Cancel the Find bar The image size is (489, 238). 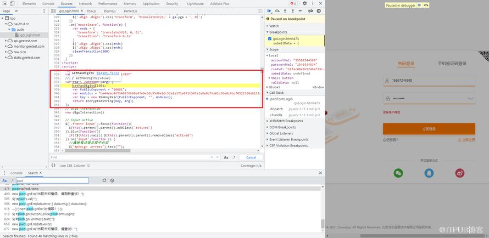click(251, 157)
